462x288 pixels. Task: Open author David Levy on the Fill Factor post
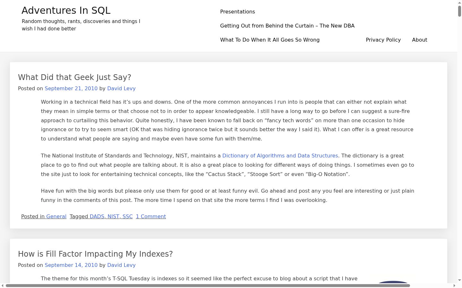(121, 265)
